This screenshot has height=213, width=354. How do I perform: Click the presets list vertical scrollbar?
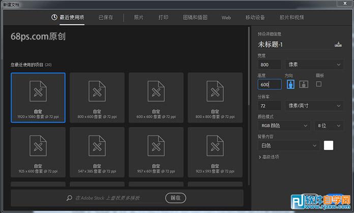(249, 66)
